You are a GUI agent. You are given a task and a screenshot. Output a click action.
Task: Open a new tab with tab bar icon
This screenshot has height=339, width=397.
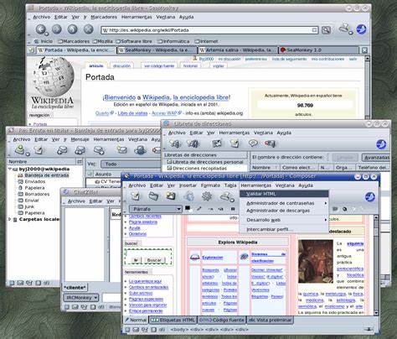(32, 50)
